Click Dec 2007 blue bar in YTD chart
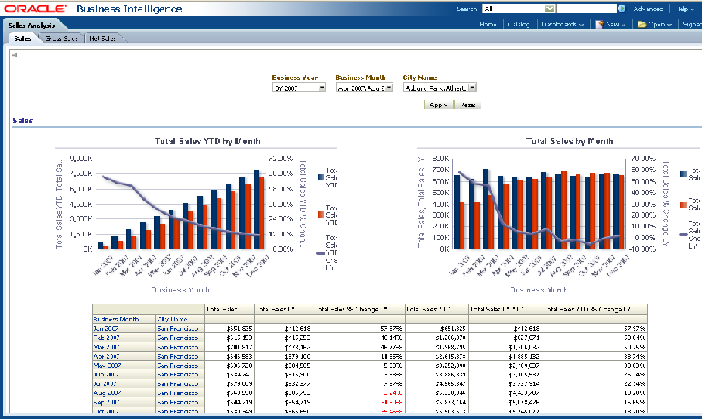Image resolution: width=702 pixels, height=419 pixels. (256, 210)
